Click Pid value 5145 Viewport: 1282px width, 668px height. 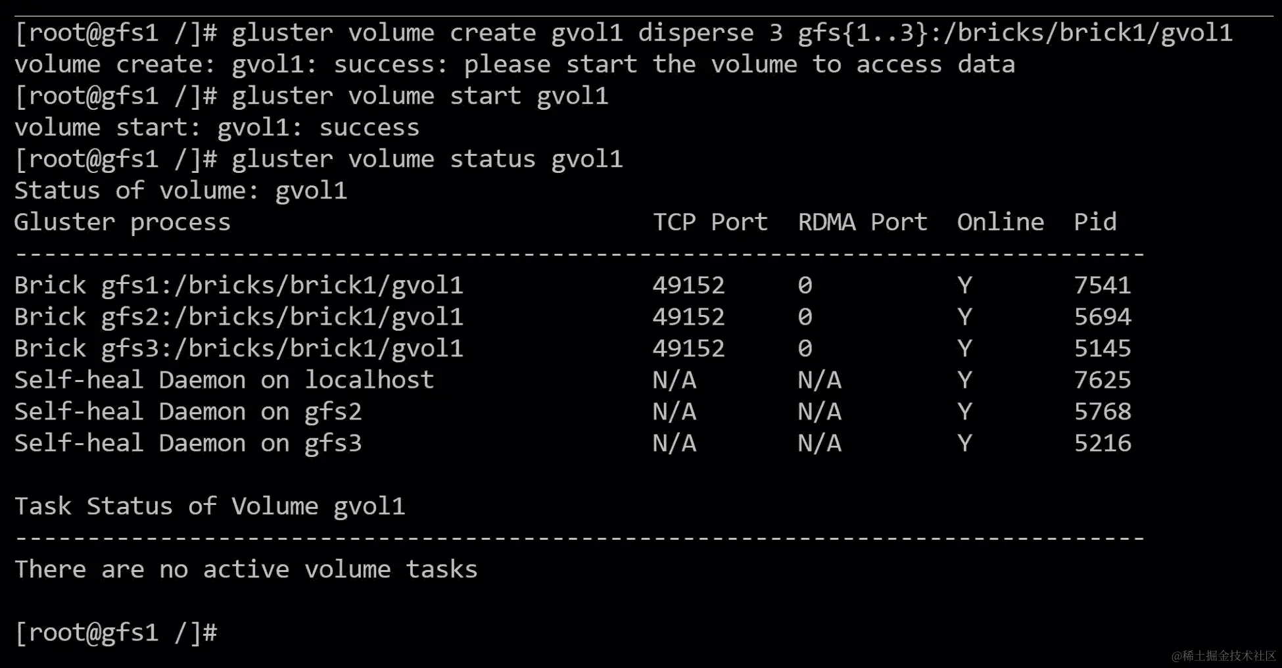pos(1103,348)
